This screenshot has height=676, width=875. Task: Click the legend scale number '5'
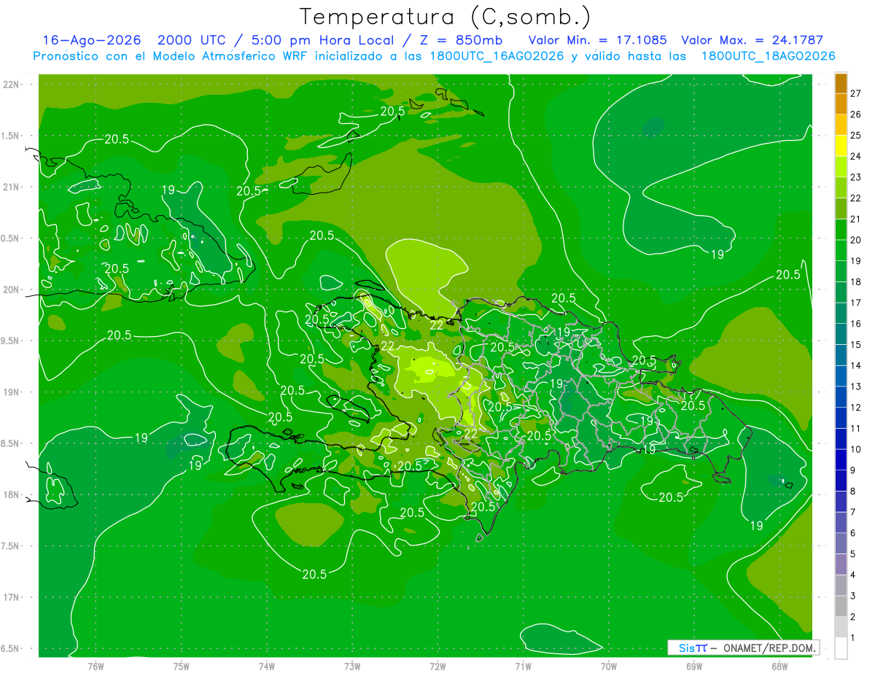point(853,554)
